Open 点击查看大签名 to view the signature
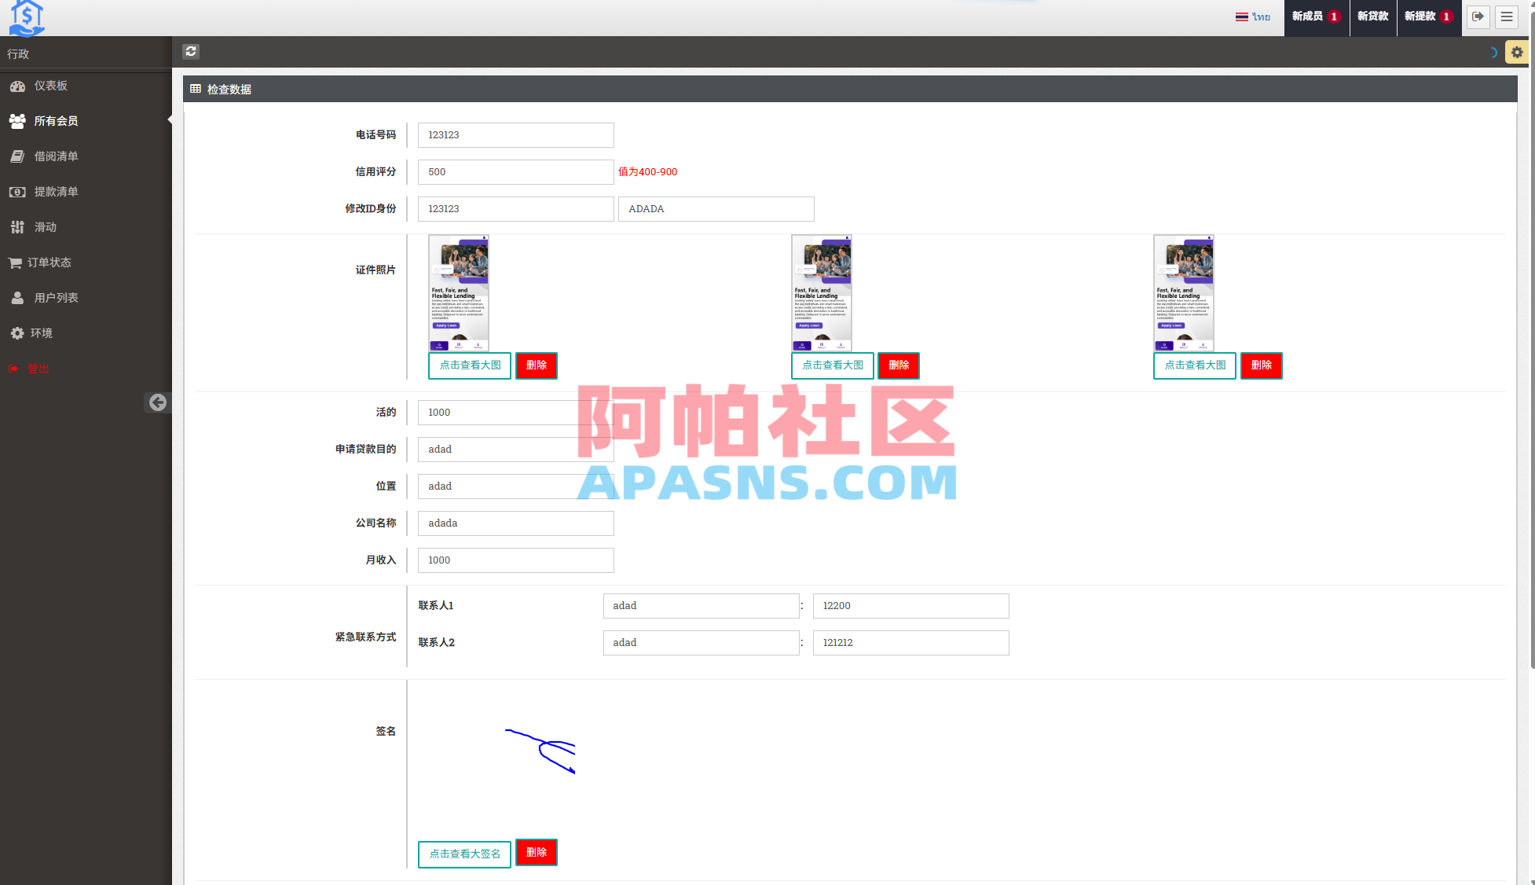1535x885 pixels. pos(463,854)
